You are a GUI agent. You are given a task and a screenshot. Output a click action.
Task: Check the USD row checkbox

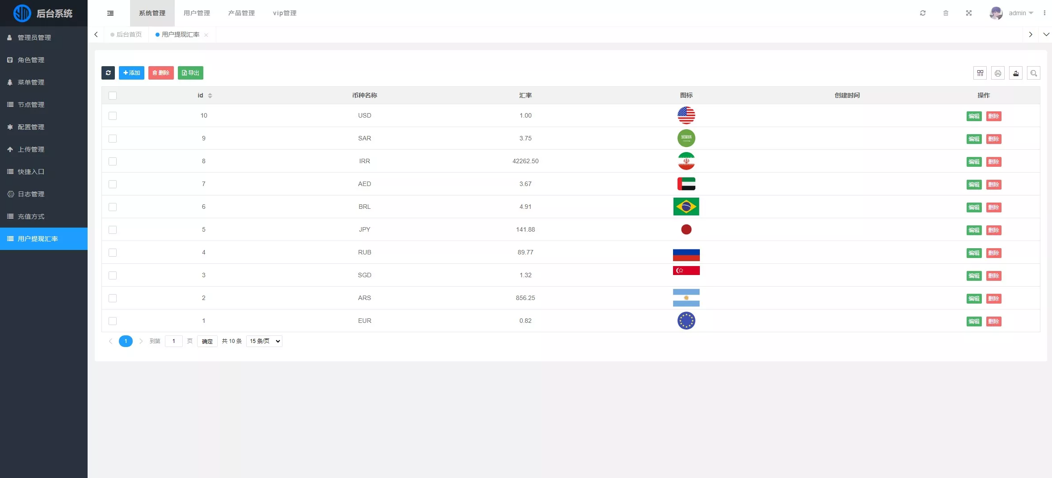(113, 116)
